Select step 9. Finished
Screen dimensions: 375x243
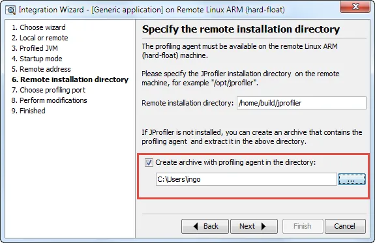point(29,111)
